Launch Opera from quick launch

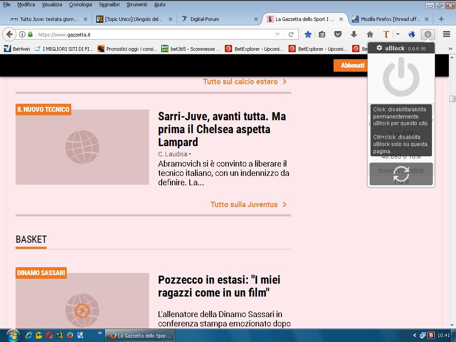pyautogui.click(x=49, y=335)
